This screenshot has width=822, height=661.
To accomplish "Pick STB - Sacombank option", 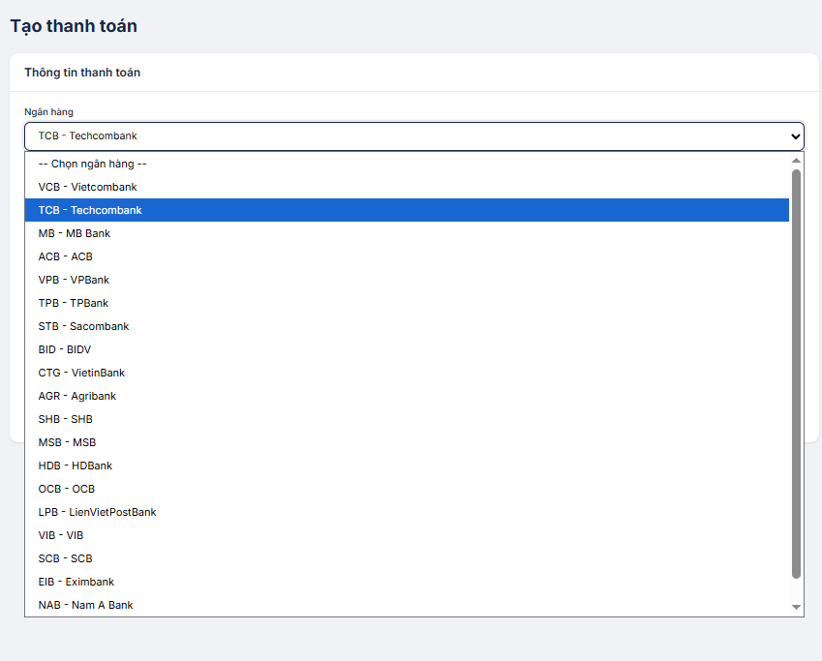I will tap(83, 326).
